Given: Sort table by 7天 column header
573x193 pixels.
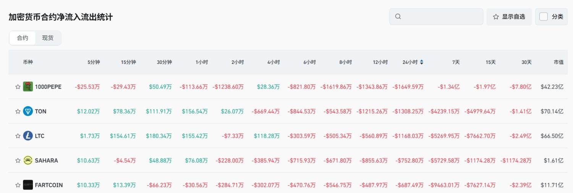Looking at the screenshot, I should click(x=456, y=62).
